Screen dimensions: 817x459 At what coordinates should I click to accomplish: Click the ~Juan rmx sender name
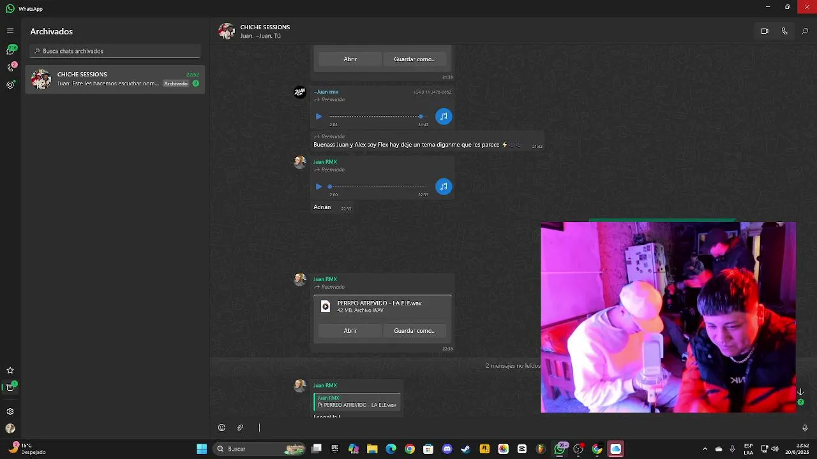pyautogui.click(x=326, y=92)
